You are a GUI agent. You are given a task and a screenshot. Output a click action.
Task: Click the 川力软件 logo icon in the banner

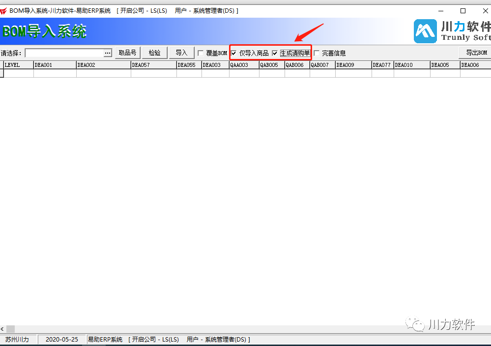(x=426, y=31)
